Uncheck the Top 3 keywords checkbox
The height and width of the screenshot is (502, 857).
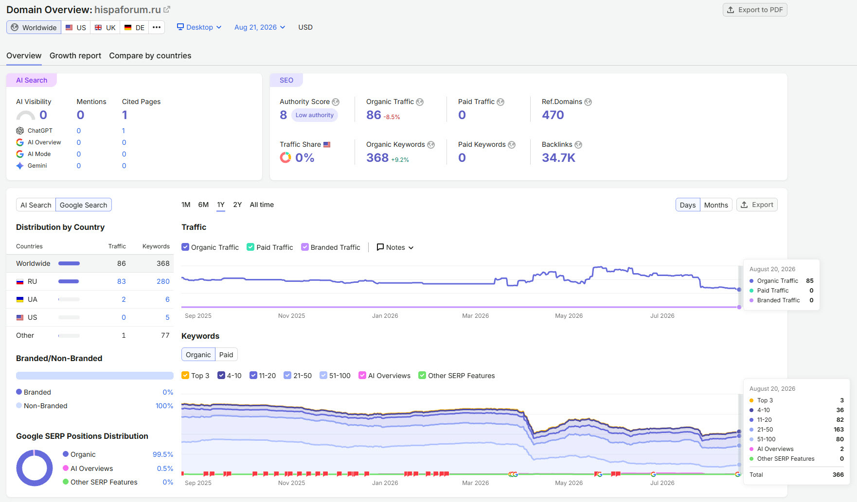coord(185,375)
